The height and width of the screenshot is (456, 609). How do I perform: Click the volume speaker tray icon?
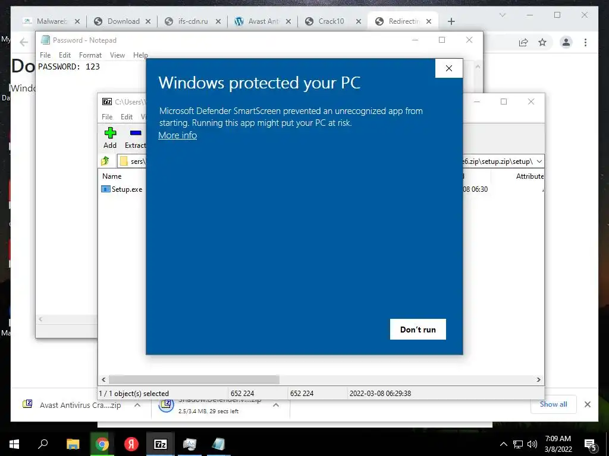click(x=532, y=444)
